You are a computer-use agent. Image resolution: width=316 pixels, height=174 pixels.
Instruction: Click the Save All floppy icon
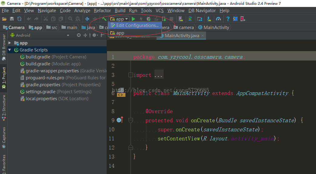(12, 19)
